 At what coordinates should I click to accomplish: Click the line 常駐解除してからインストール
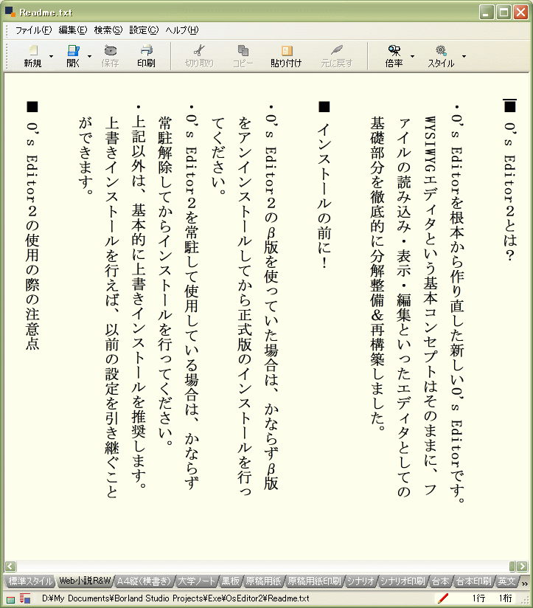(x=165, y=282)
